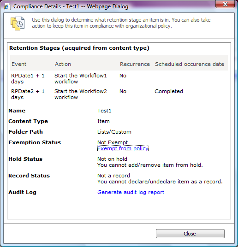Open the Exempt from policy link
This screenshot has width=238, height=247.
123,148
